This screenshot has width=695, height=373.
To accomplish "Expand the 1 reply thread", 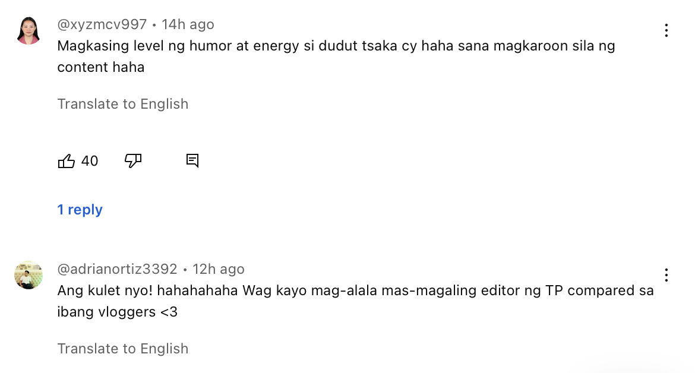I will click(80, 210).
